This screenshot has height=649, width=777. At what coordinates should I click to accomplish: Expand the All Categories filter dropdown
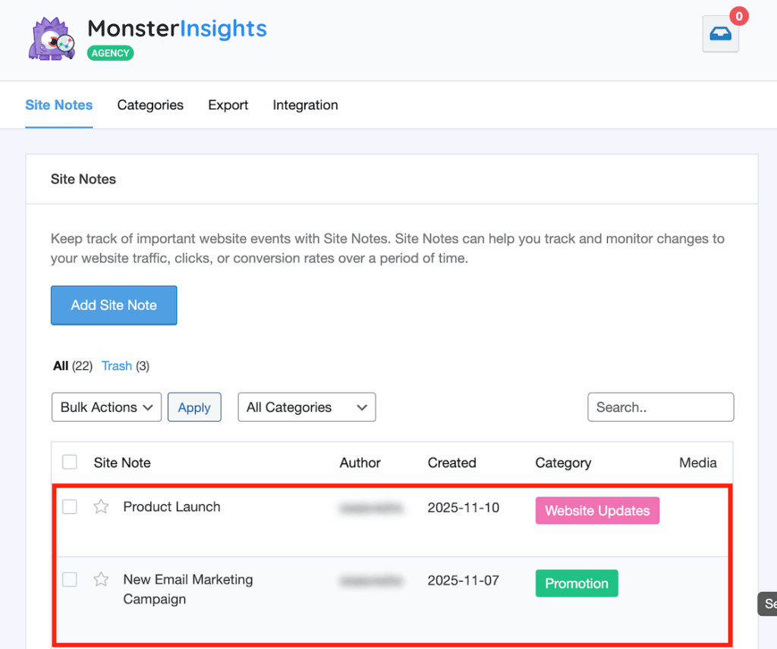coord(307,407)
